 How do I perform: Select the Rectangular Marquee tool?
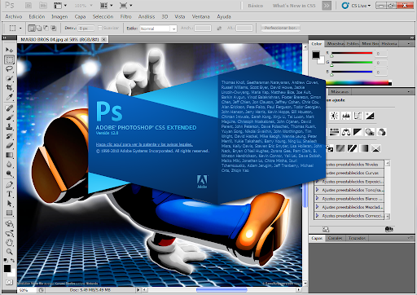pos(9,59)
